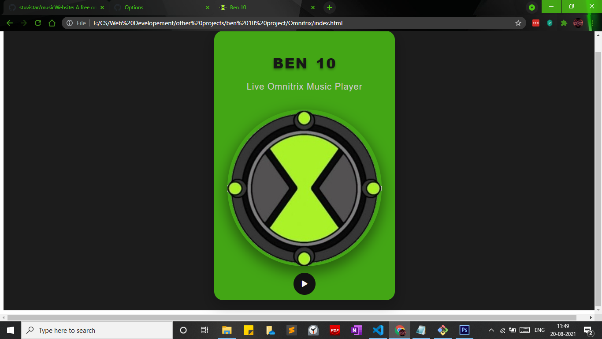Launch Sublime Text from the taskbar
Viewport: 602px width, 339px height.
[292, 330]
